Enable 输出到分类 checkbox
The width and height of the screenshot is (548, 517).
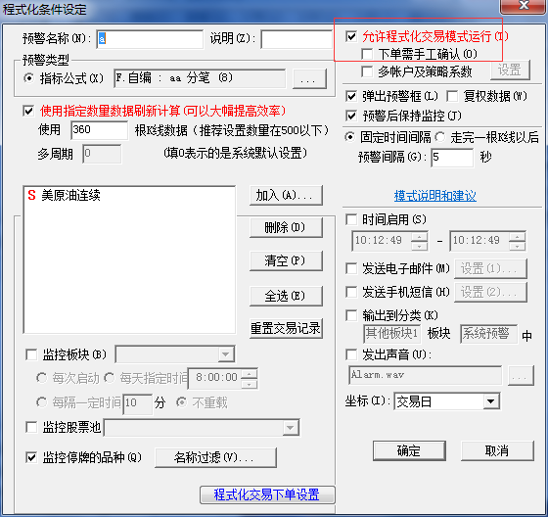351,315
